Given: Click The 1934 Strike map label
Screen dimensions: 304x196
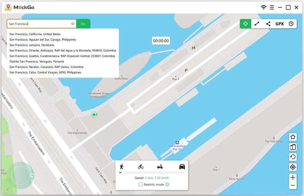Looking at the screenshot, I should [274, 142].
